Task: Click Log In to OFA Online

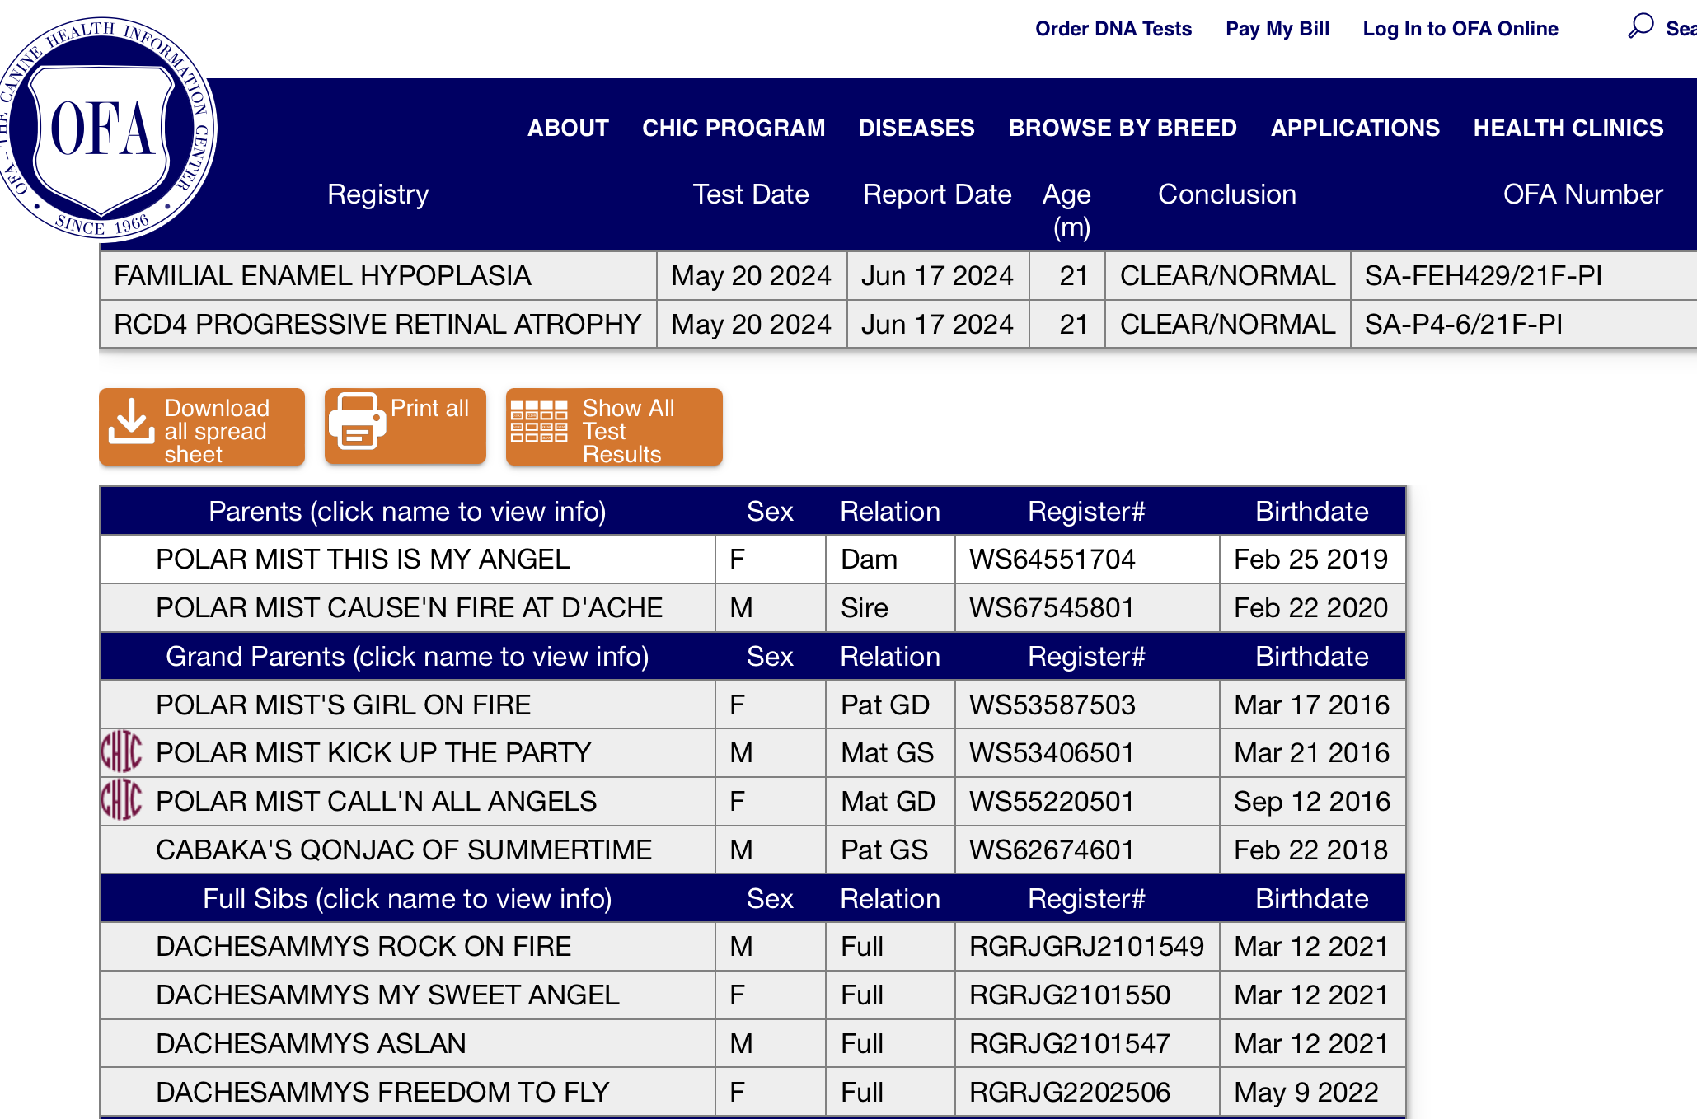Action: (x=1460, y=29)
